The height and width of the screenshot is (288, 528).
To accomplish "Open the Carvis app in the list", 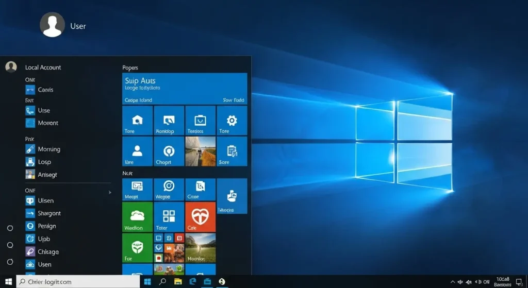I will [x=40, y=90].
